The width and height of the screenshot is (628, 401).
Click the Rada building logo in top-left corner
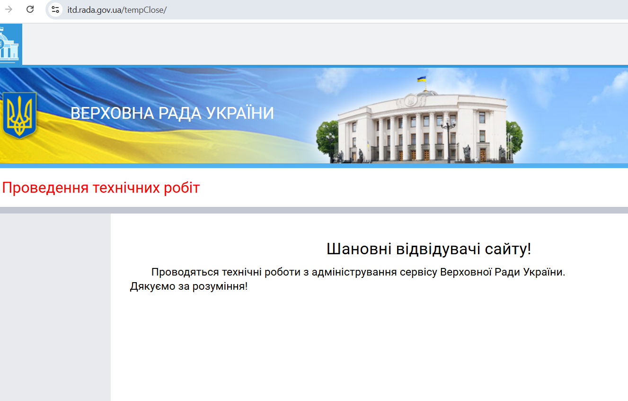pos(10,44)
